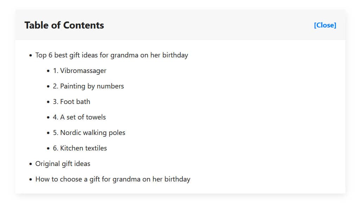Click the bullet beside Original gift ideas

[x=31, y=164]
